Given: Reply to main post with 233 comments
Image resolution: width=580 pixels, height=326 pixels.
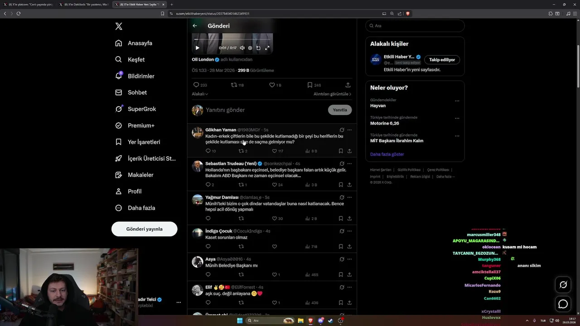Looking at the screenshot, I should (200, 85).
